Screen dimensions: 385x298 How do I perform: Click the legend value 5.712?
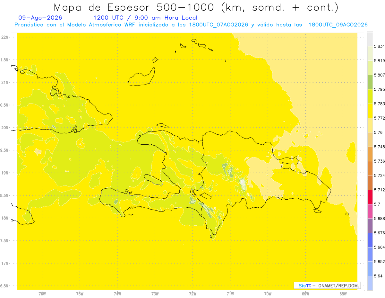point(380,190)
